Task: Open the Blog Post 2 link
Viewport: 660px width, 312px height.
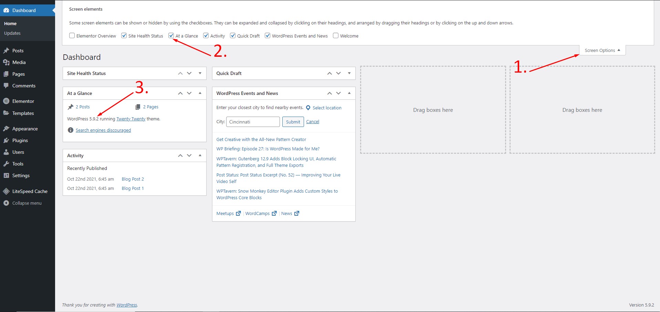Action: 133,179
